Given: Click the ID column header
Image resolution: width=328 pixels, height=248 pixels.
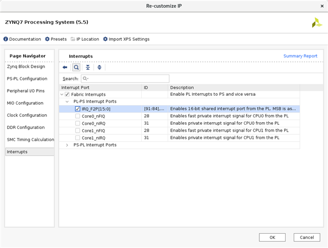Looking at the screenshot, I should [155, 87].
